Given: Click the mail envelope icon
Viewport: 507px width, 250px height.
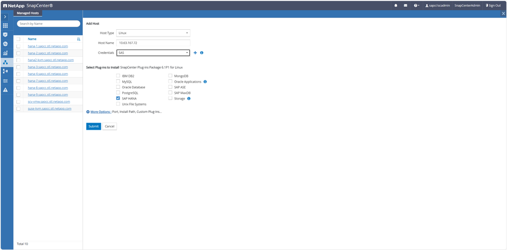Looking at the screenshot, I should click(406, 6).
